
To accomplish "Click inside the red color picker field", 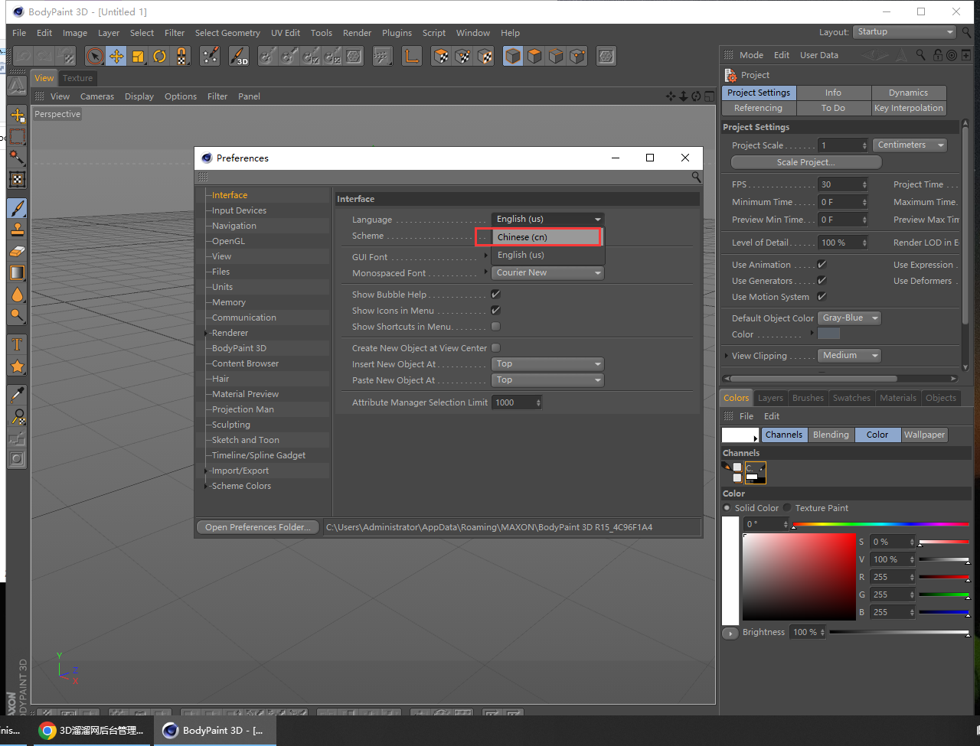I will point(799,577).
